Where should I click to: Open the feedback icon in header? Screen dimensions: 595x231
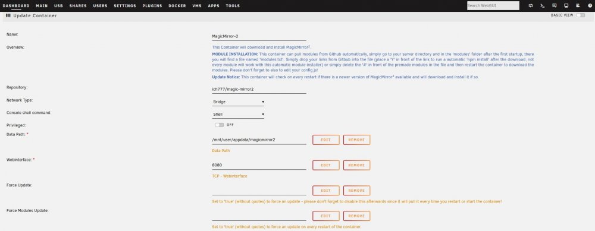coord(555,6)
